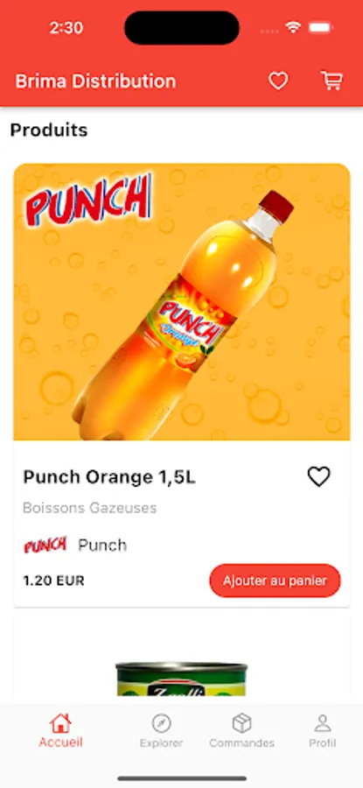Tap the Explorer compass icon
Viewport: 363px width, 788px height.
161,724
